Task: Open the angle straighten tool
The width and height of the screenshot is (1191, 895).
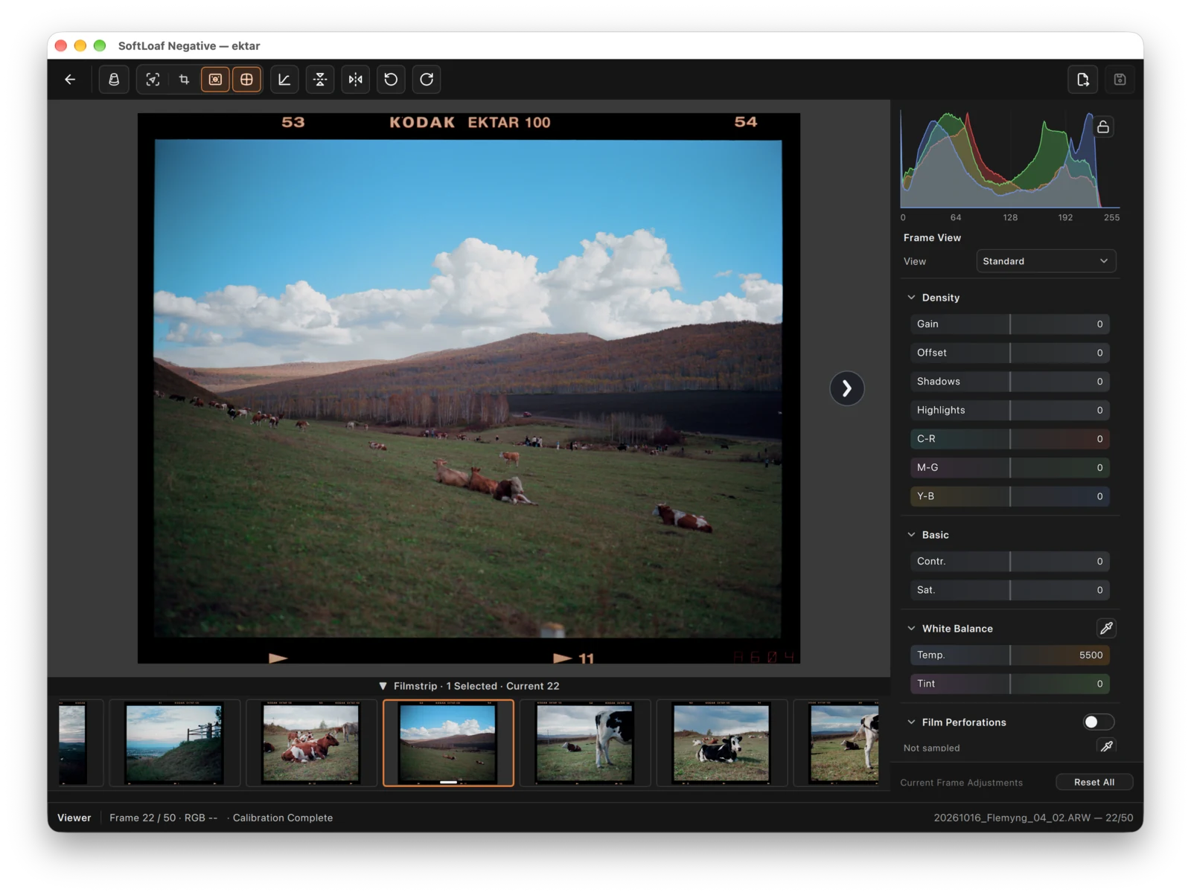Action: coord(284,80)
